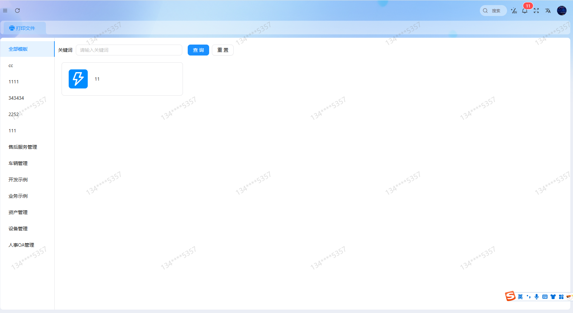Click the refresh page icon
The height and width of the screenshot is (313, 573).
coord(17,11)
